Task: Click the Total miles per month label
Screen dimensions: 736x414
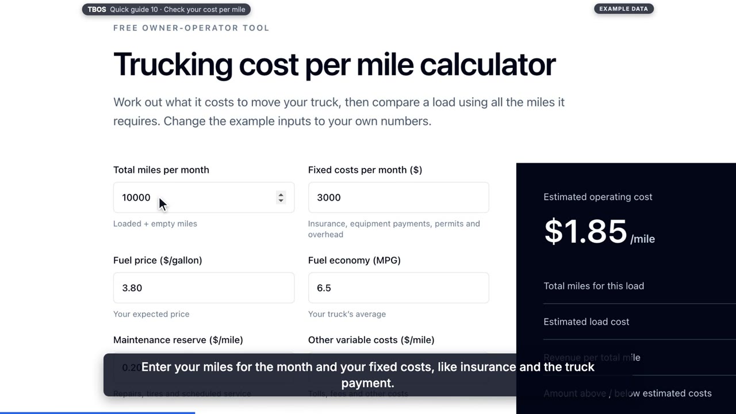Action: tap(161, 170)
